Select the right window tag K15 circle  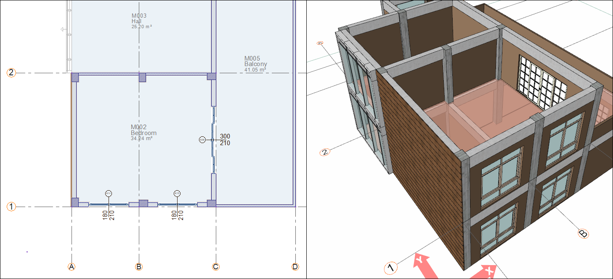tap(177, 193)
